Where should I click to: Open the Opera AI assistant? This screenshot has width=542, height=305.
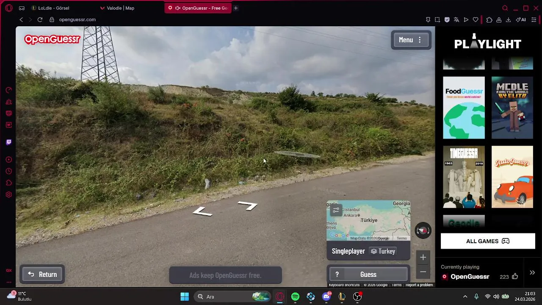(x=521, y=19)
